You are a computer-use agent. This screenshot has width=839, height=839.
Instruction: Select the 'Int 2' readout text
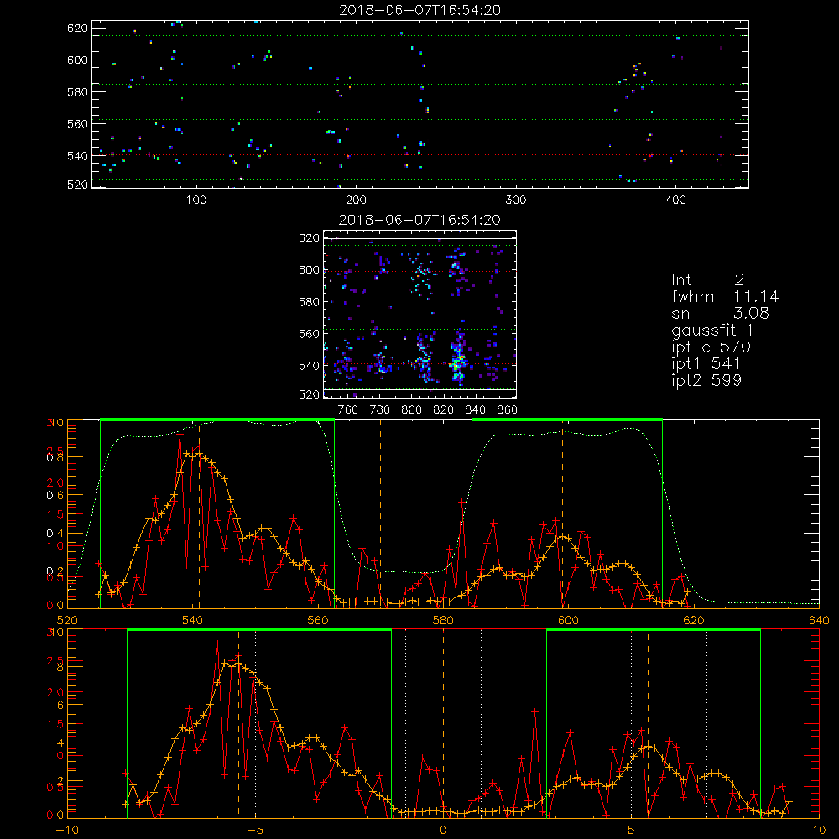click(x=707, y=280)
